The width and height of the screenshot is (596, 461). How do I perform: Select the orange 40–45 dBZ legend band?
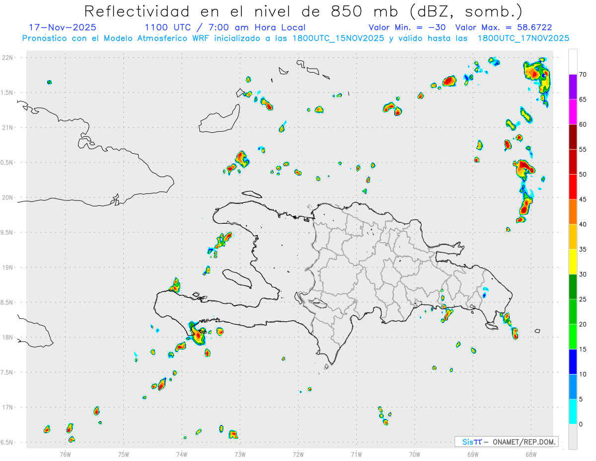[573, 212]
